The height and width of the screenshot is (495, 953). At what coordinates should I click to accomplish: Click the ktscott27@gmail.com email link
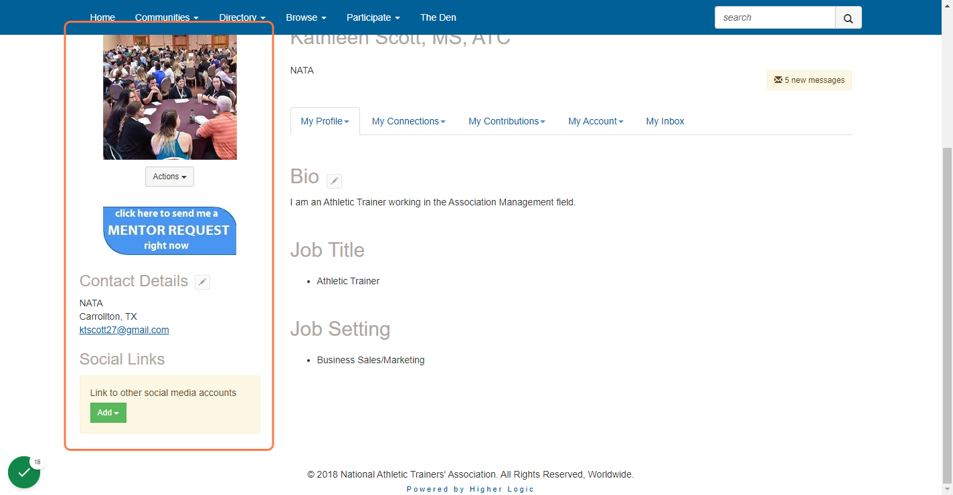point(124,330)
